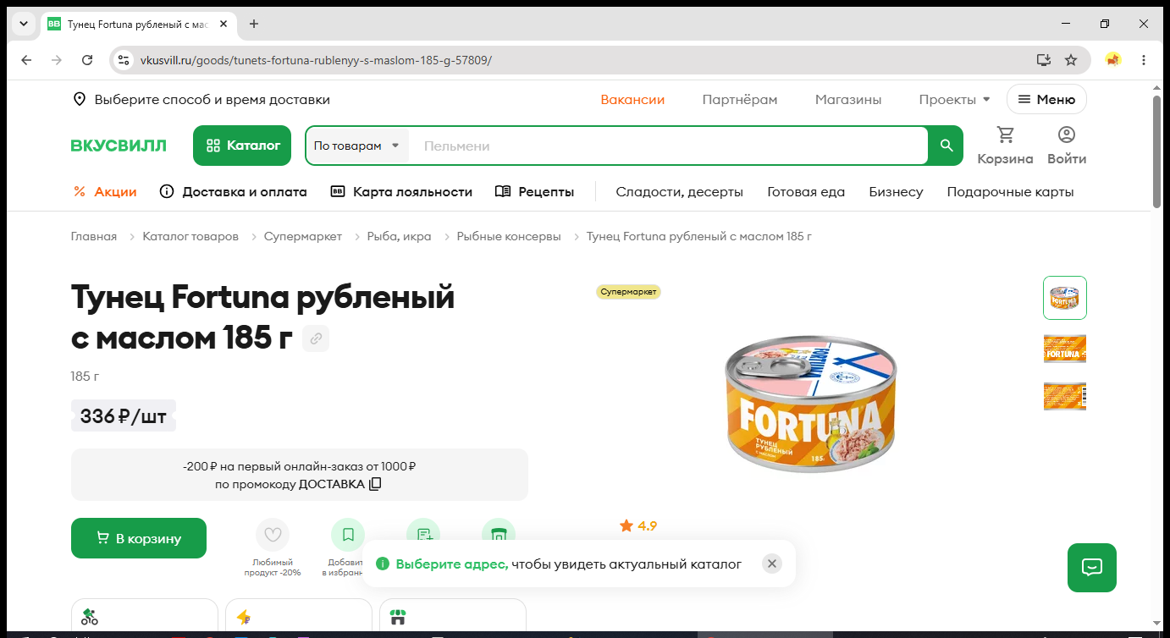Copy promo code ДОСТАВКА with copy icon

point(375,484)
